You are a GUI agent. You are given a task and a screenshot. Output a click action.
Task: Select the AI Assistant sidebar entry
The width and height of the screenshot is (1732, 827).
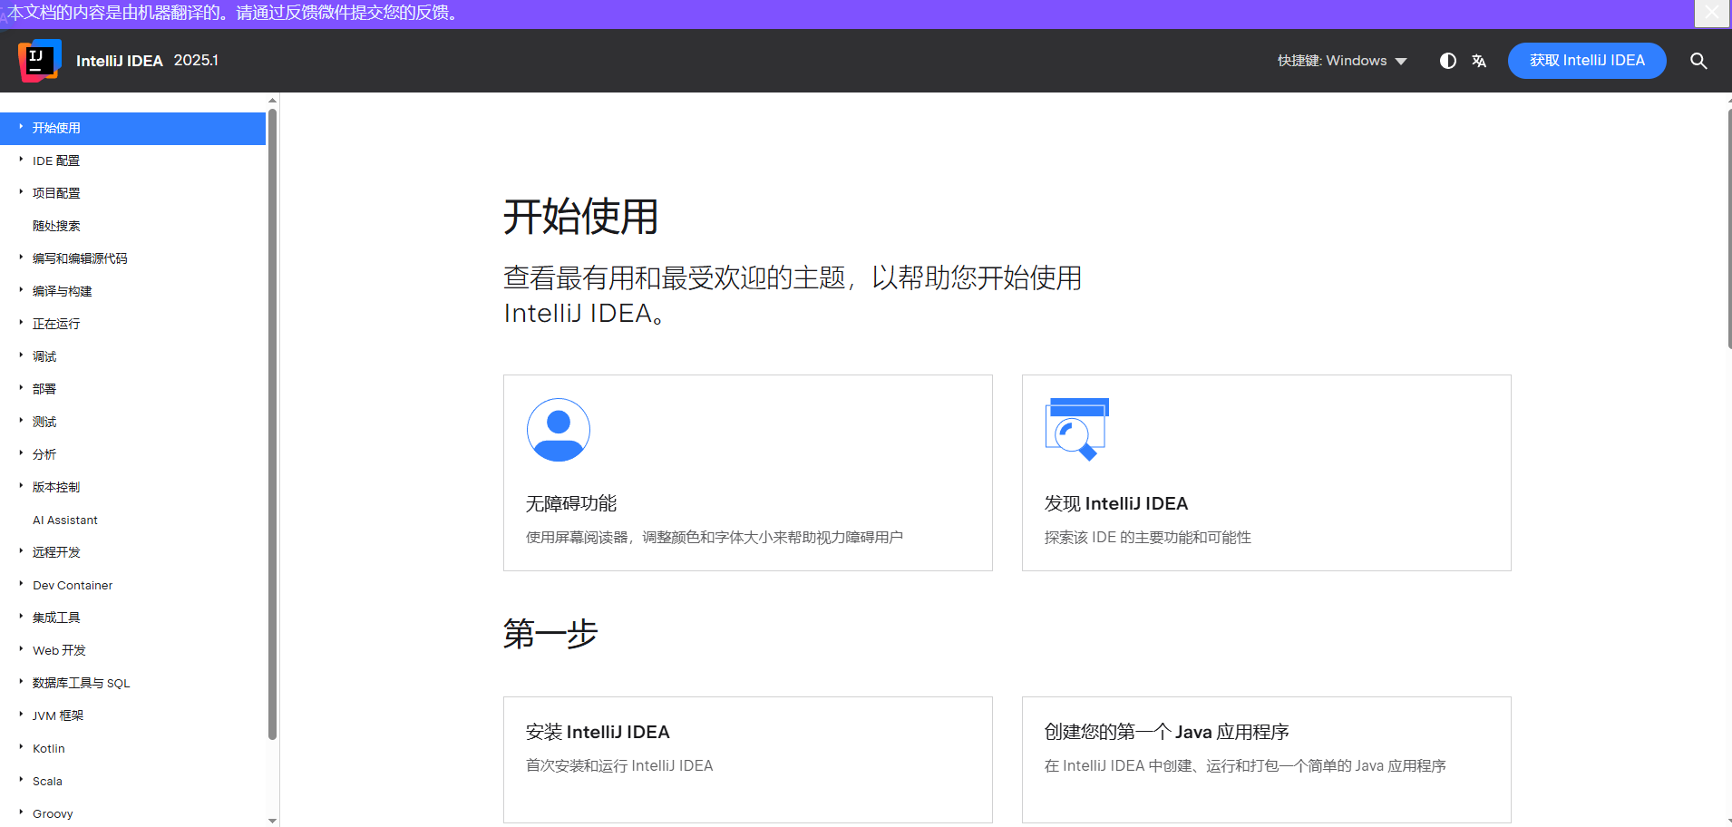click(64, 520)
